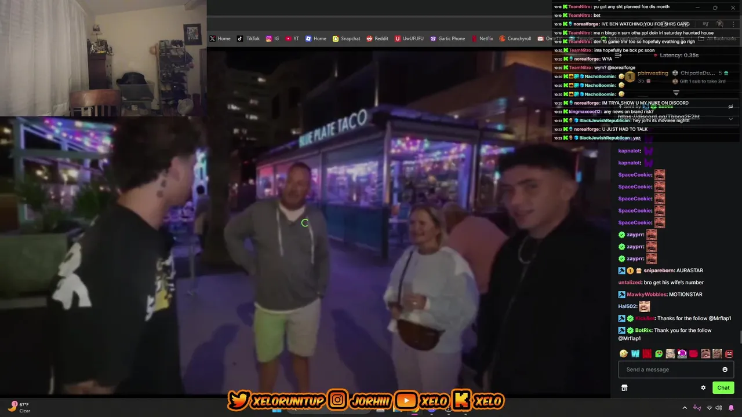Open the Gartic Phone bookmark

pyautogui.click(x=448, y=39)
